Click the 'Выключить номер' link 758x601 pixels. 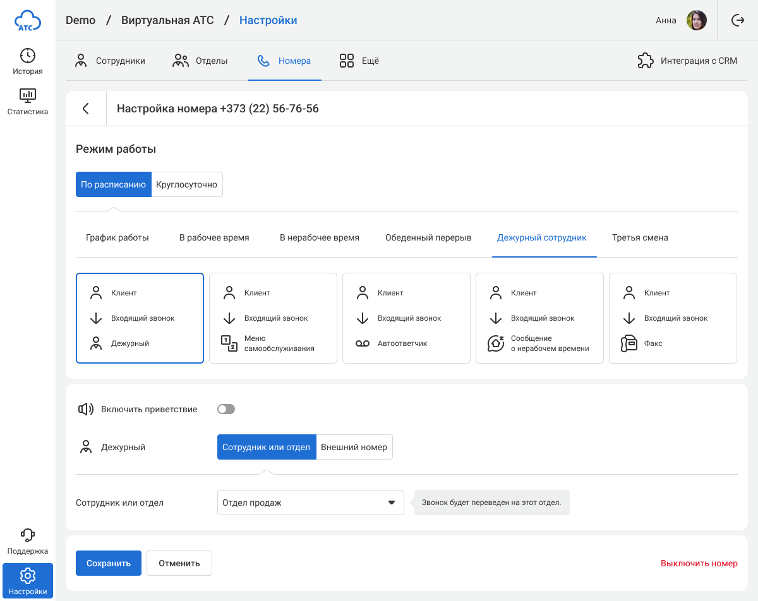tap(699, 563)
